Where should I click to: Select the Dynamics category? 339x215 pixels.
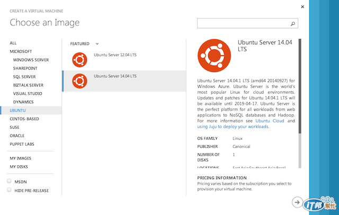(x=23, y=102)
